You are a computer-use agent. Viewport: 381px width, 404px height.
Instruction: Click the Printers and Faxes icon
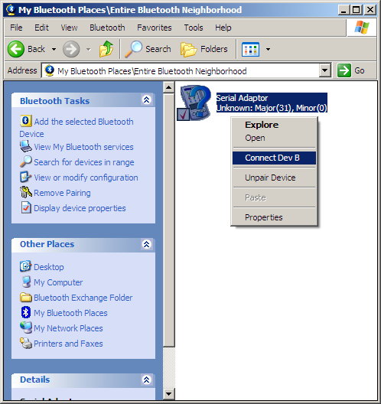click(26, 343)
